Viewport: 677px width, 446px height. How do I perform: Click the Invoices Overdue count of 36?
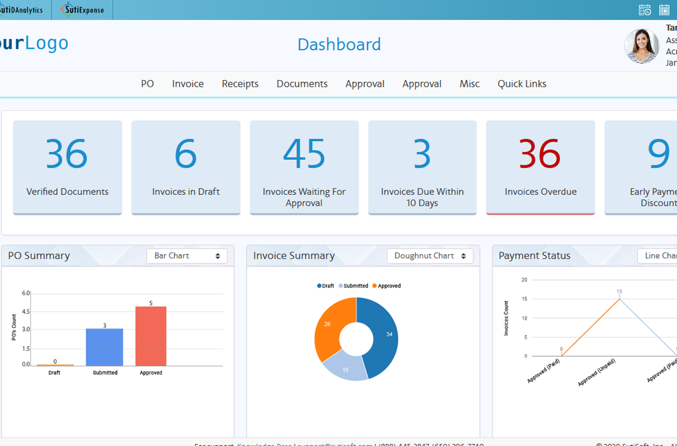point(540,153)
